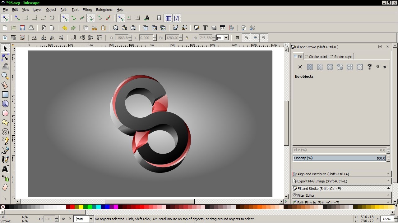Collapse the Fill and Stroke panel row

(x=341, y=188)
